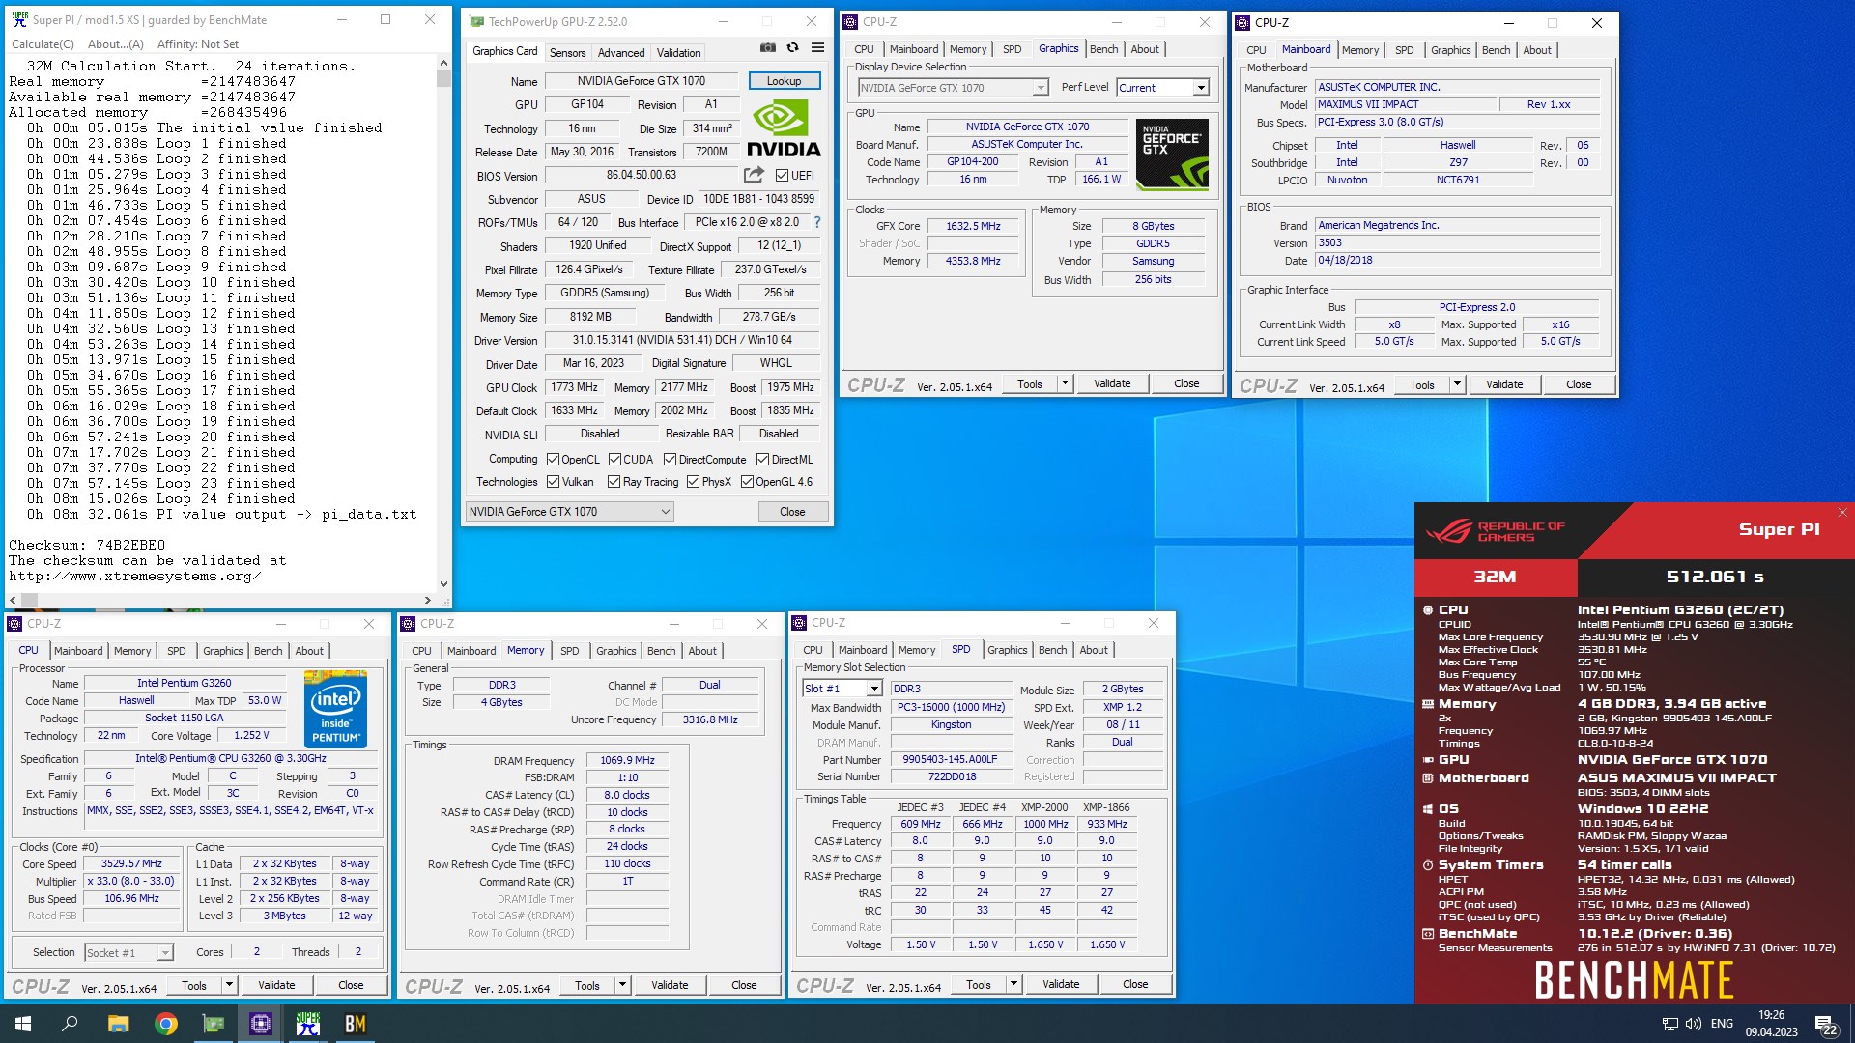
Task: Open the Perf Level Current dropdown
Action: coord(1163,88)
